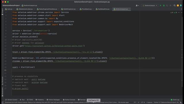Open the Run tool window
The image size is (184, 104).
[22, 100]
